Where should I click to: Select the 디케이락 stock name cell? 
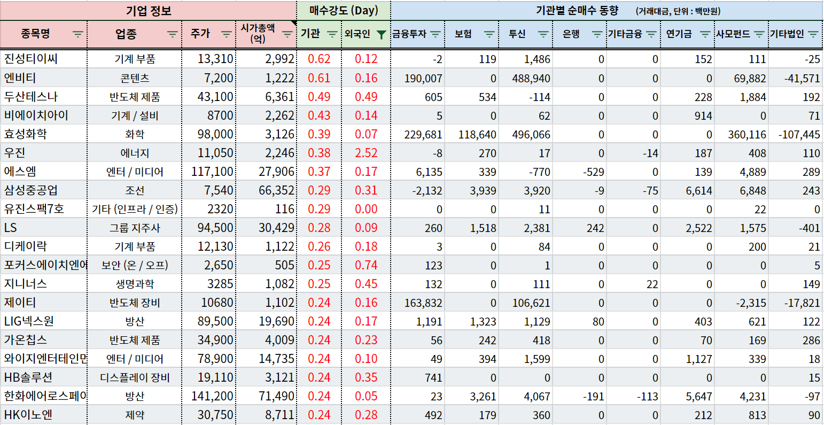[44, 246]
